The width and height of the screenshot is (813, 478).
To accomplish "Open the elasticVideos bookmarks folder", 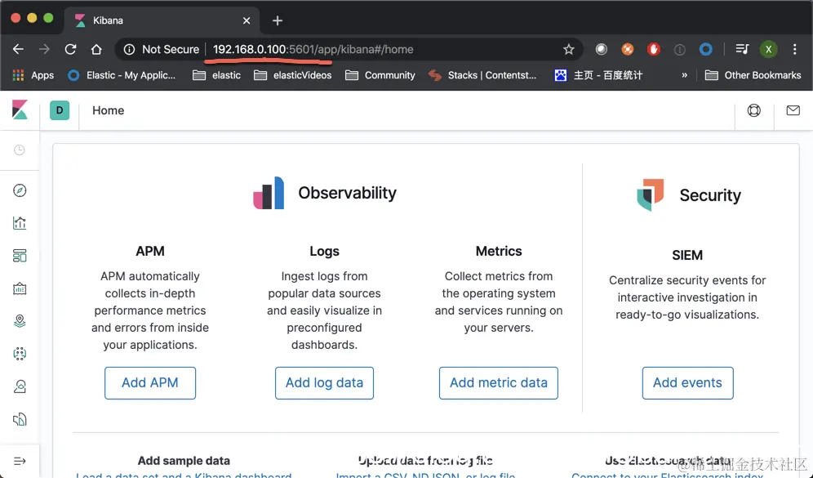I will [x=292, y=75].
